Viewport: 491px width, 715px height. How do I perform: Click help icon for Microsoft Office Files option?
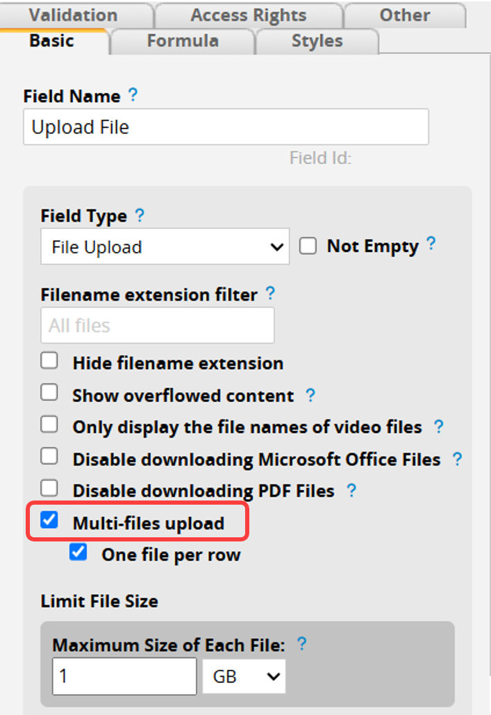point(457,459)
